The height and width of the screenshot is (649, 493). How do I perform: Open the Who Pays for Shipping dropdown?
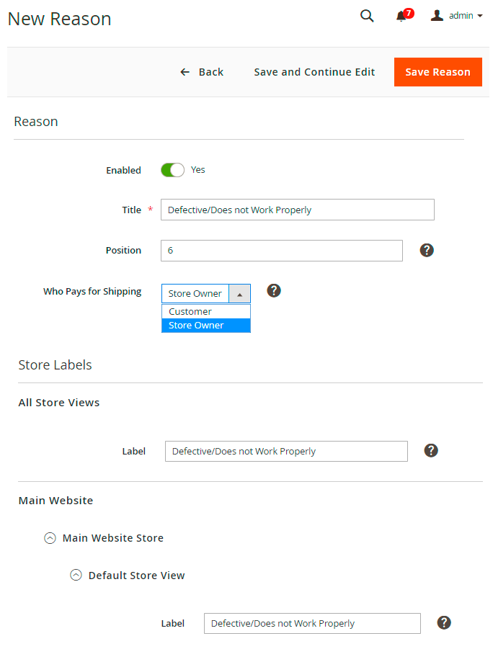(x=206, y=293)
